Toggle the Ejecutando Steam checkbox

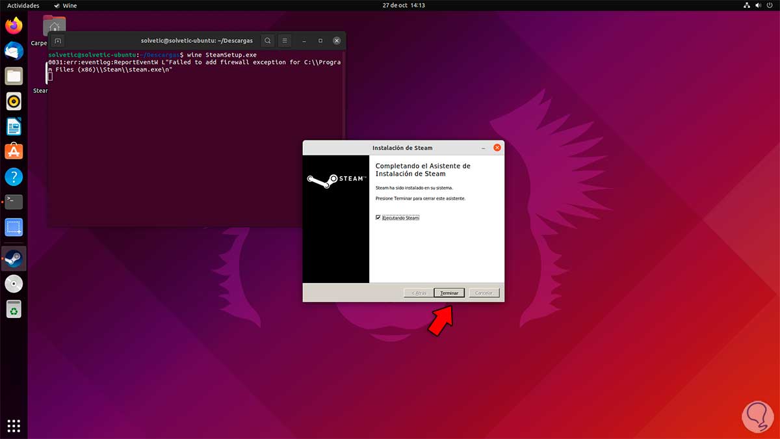(x=378, y=218)
